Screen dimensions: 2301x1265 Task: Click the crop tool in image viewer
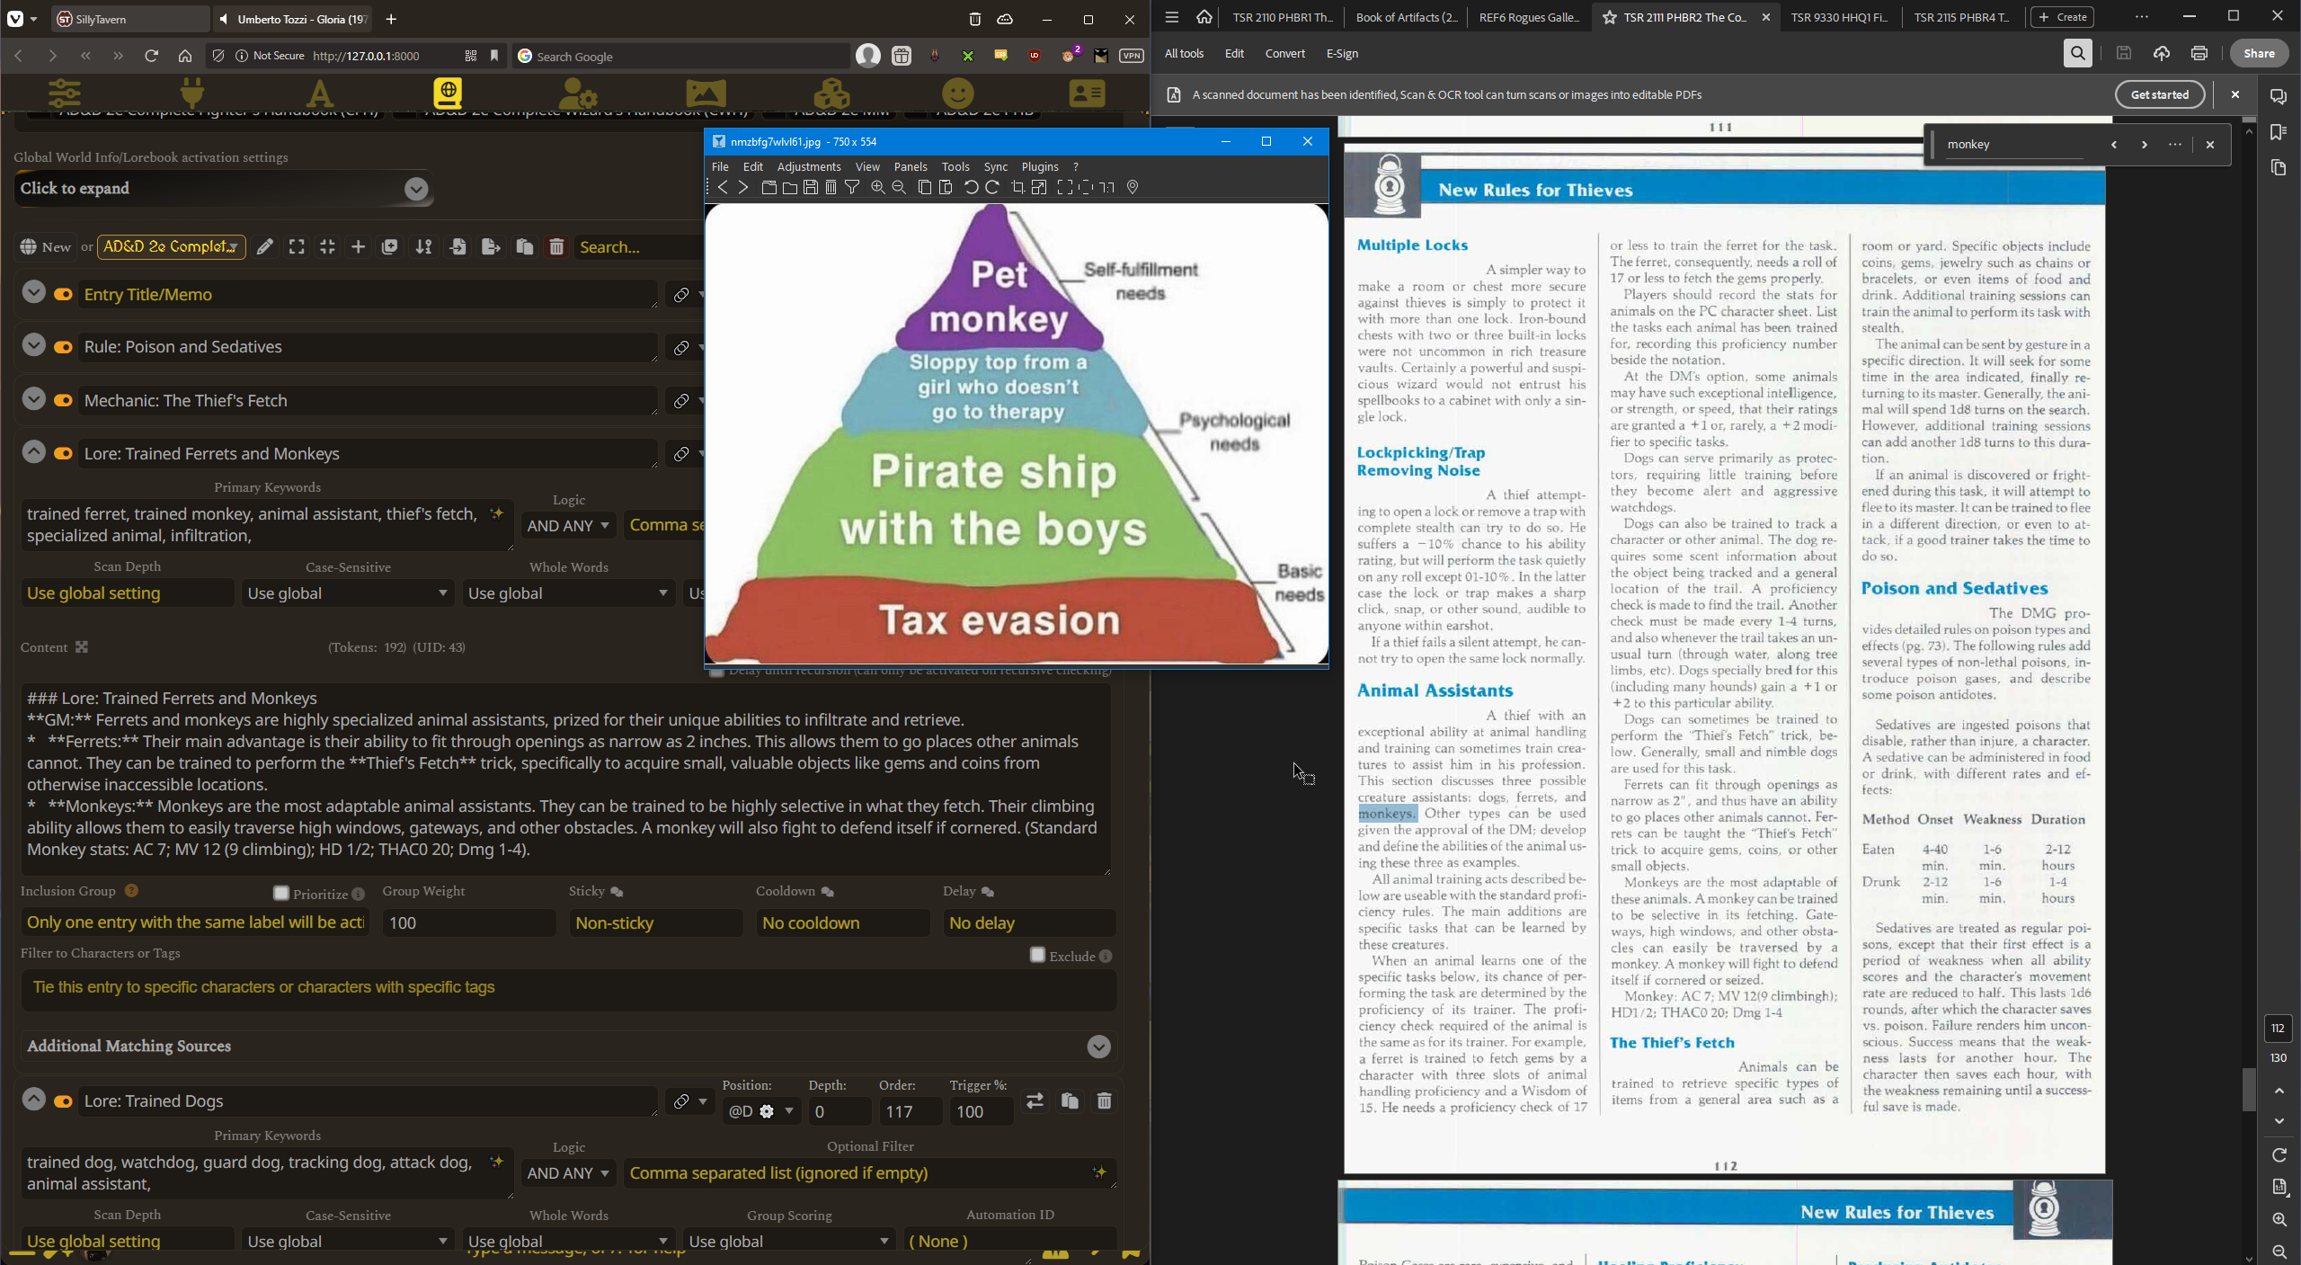[1017, 187]
